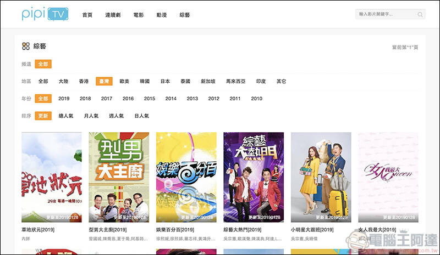Filter region by 泰國
The width and height of the screenshot is (440, 255).
click(185, 81)
